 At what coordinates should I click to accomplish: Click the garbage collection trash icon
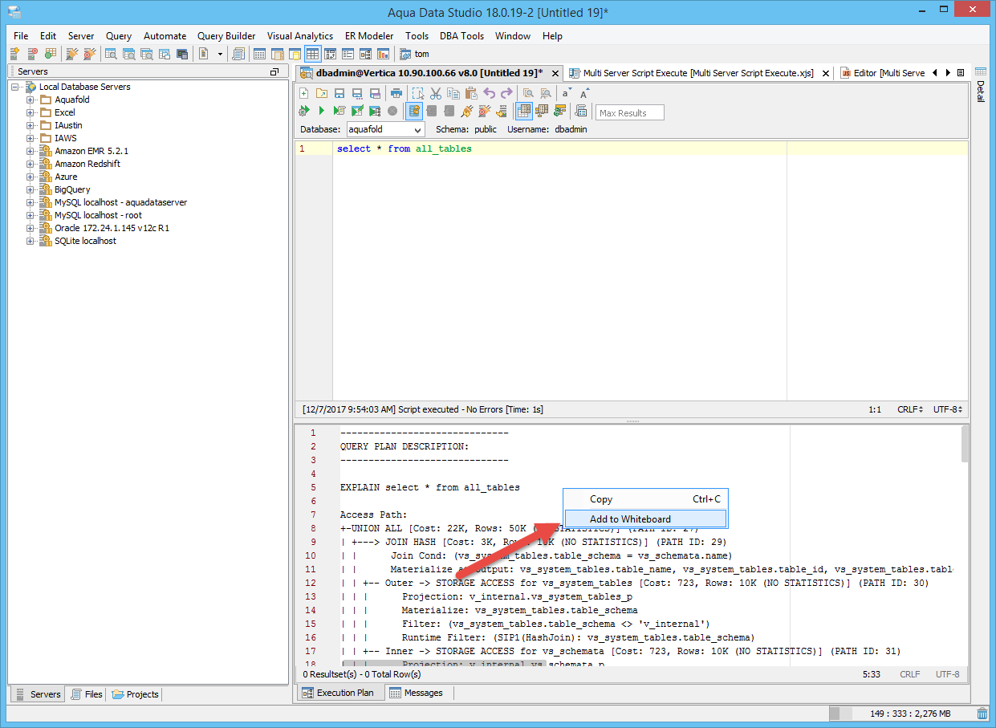coord(982,714)
